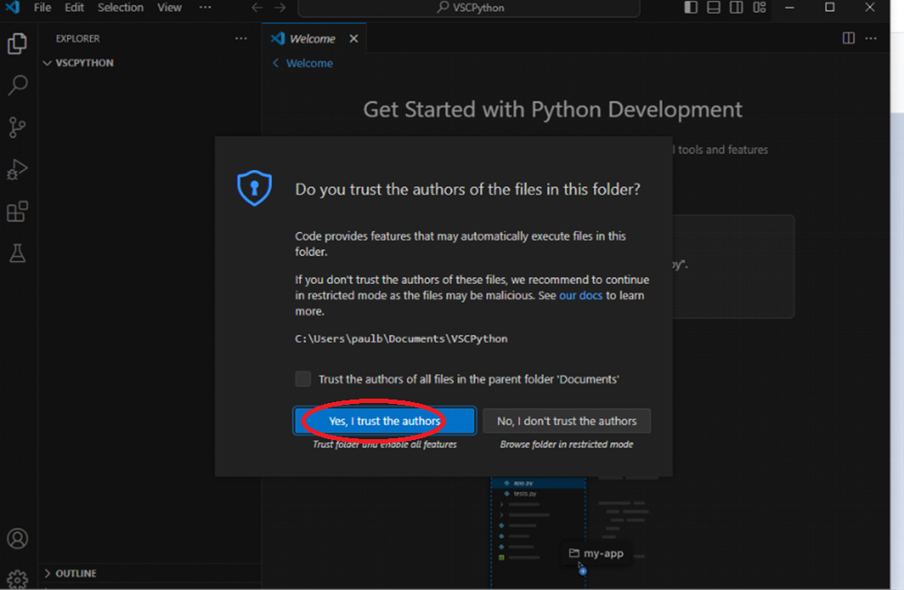This screenshot has height=590, width=904.
Task: Open the File menu
Action: point(42,7)
